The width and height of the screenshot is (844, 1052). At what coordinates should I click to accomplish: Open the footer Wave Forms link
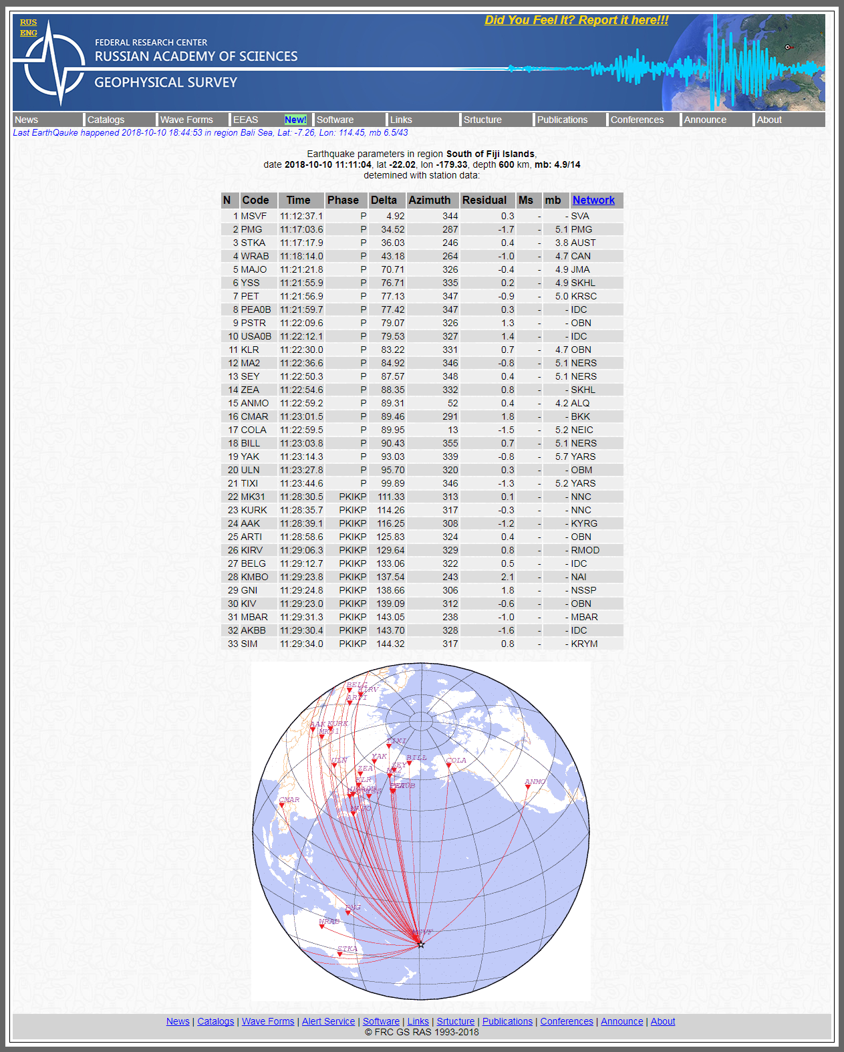268,1021
